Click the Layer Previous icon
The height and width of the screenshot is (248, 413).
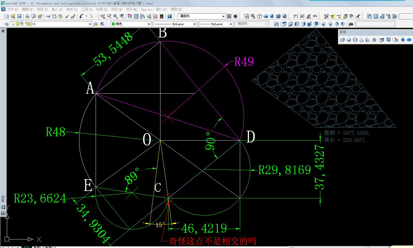pos(102,24)
